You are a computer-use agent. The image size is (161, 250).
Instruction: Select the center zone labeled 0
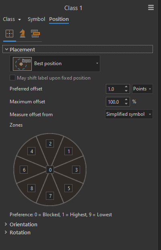pos(50,170)
